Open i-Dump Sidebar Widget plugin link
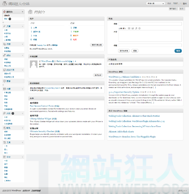The image size is (189, 194). 40,119
